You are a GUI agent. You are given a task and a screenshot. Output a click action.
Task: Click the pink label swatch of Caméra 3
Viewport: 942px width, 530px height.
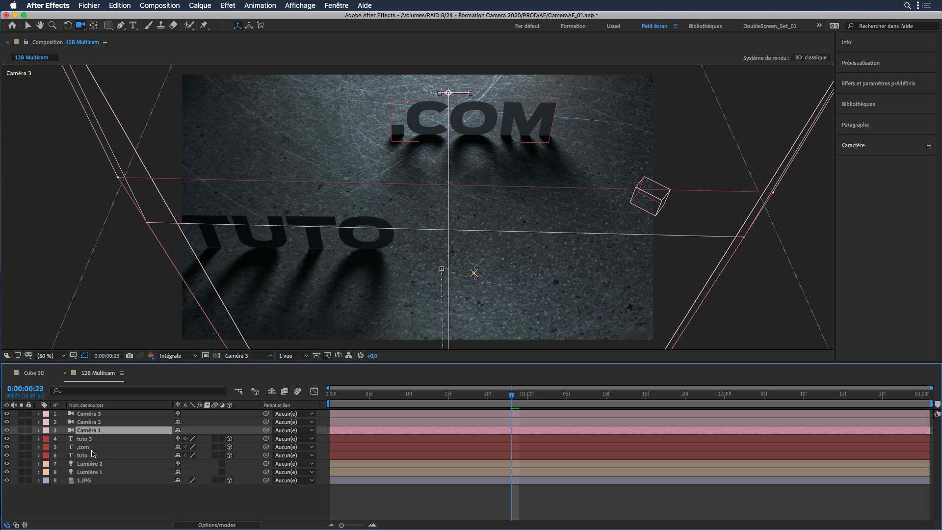pyautogui.click(x=46, y=414)
